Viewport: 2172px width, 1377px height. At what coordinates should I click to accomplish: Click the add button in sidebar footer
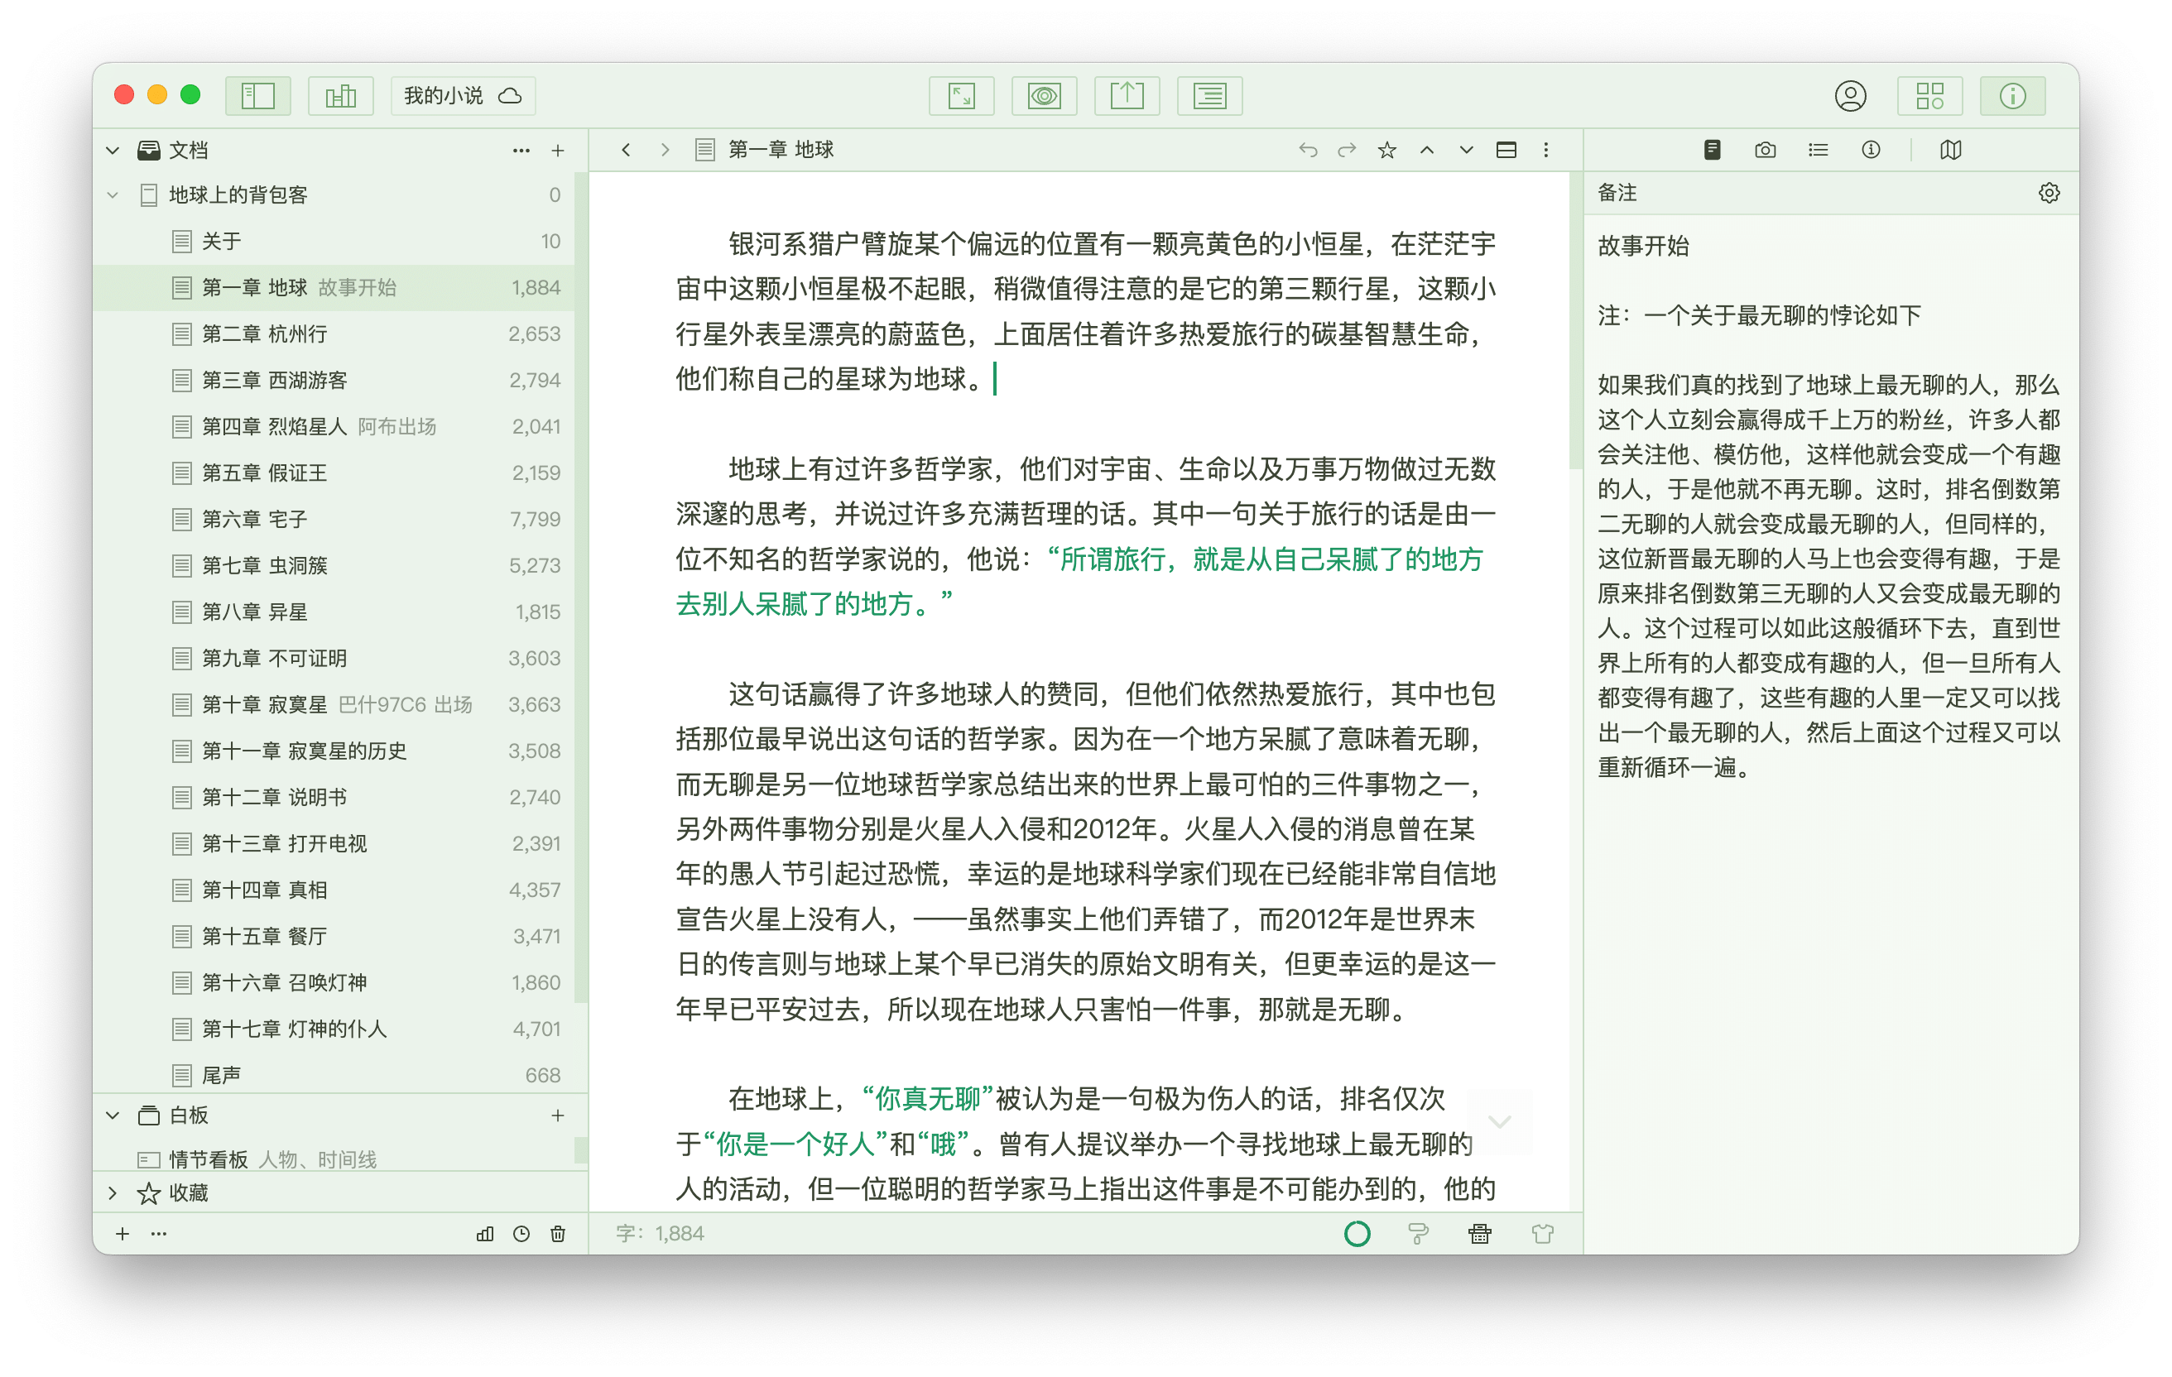click(123, 1234)
